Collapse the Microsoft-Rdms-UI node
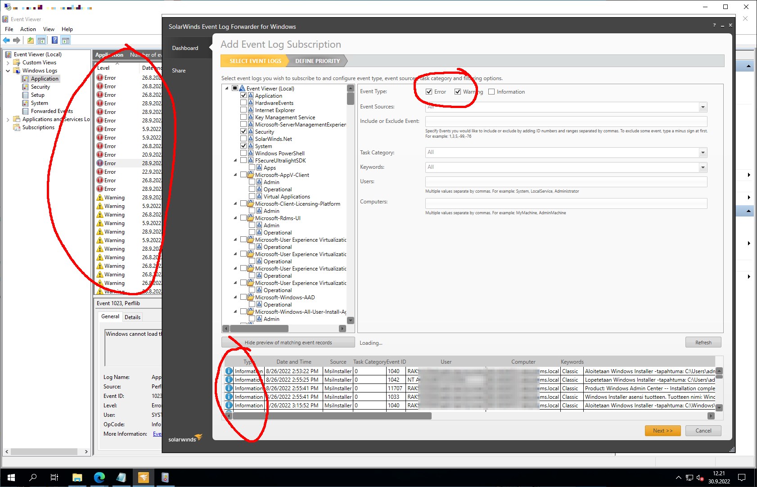 pos(235,218)
